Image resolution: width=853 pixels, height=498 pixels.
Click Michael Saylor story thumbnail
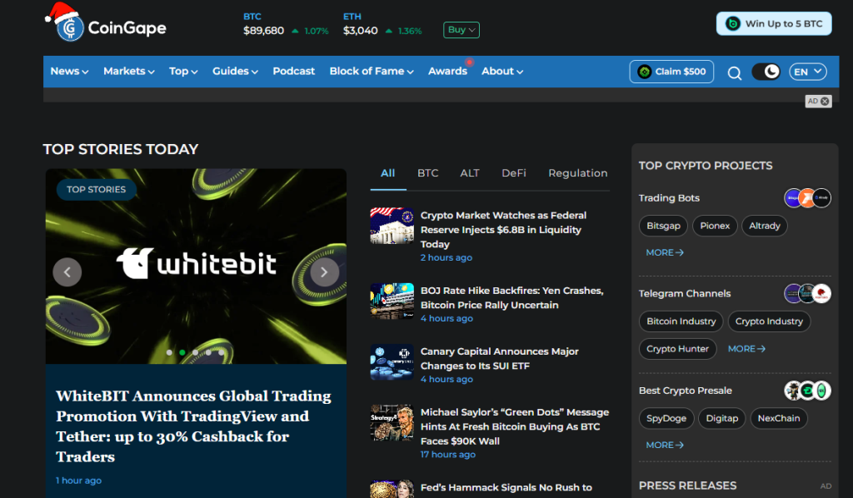(x=392, y=422)
